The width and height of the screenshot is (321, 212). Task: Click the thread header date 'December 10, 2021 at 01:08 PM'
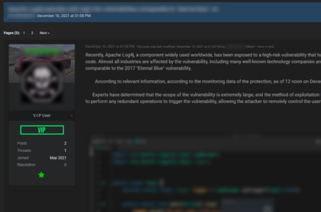[x=64, y=16]
